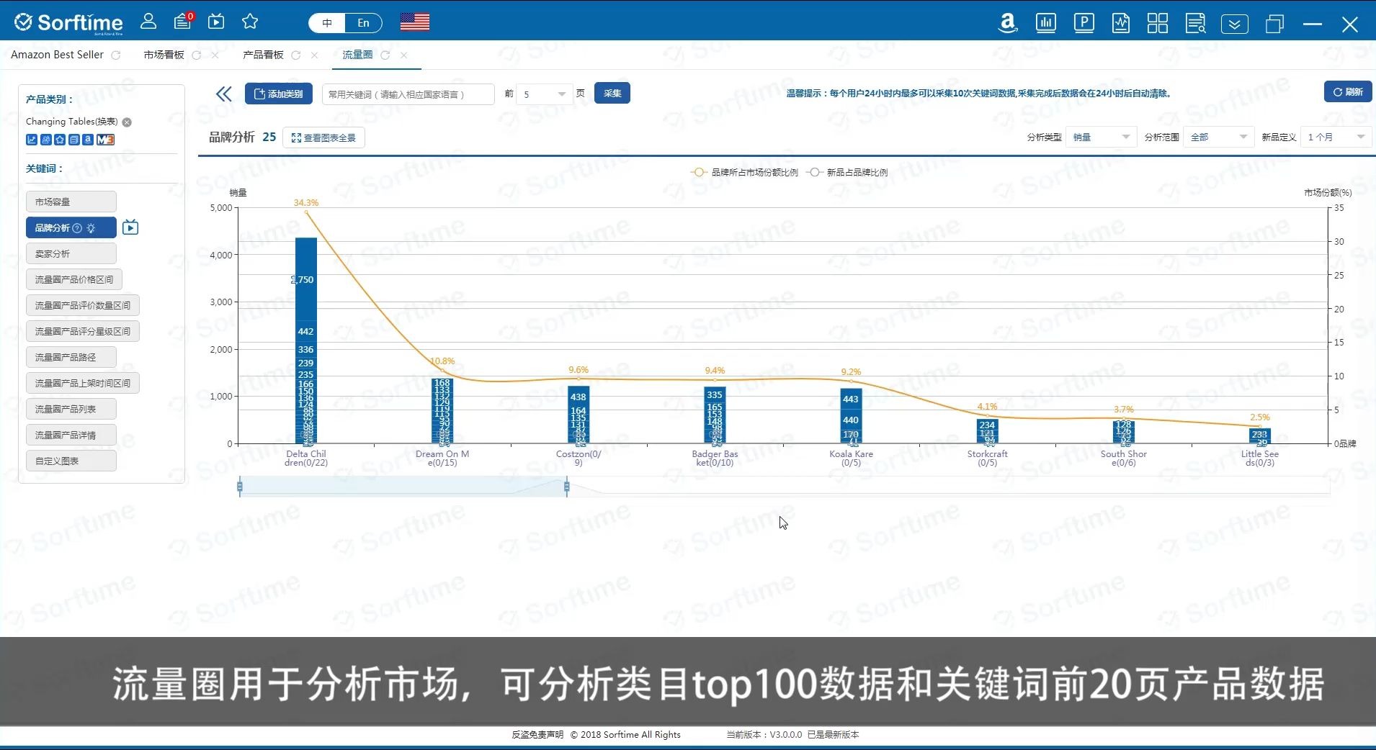Image resolution: width=1376 pixels, height=750 pixels.
Task: Select 流量圈产品路径 in sidebar
Action: pyautogui.click(x=71, y=357)
